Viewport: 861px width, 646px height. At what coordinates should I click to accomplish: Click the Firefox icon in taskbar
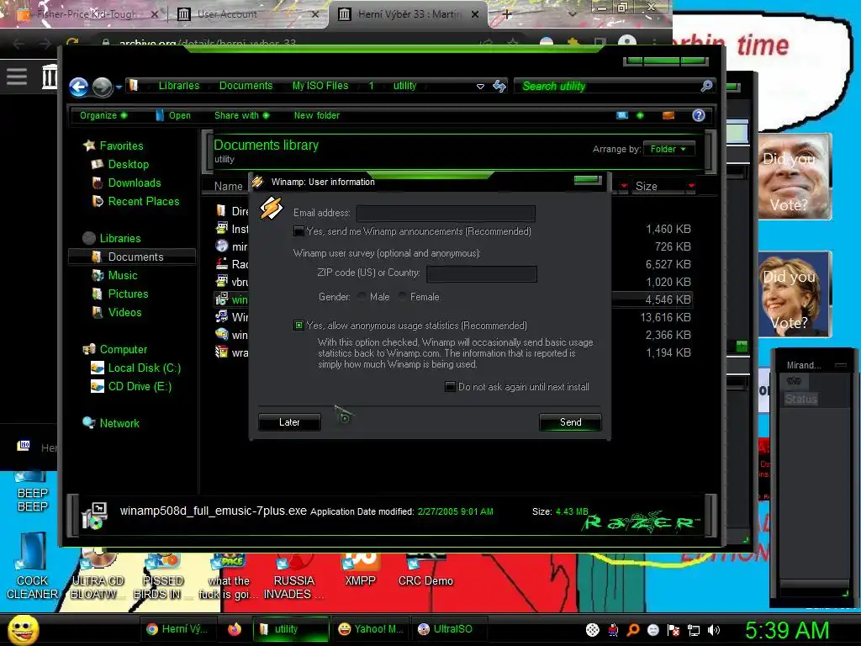click(235, 629)
